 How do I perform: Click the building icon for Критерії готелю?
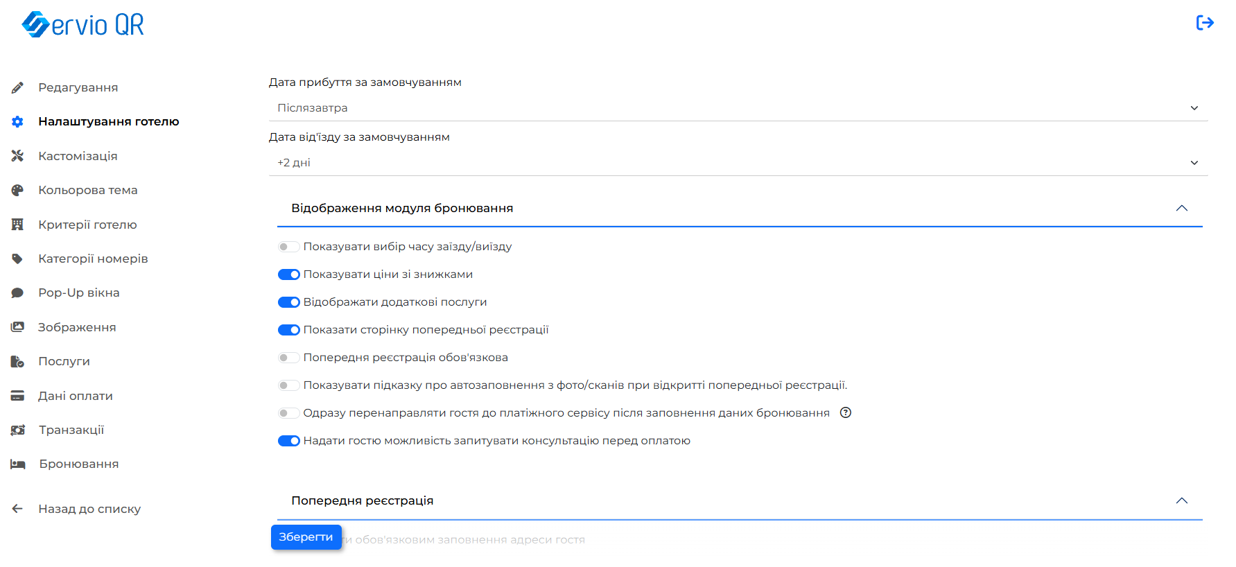click(x=17, y=225)
